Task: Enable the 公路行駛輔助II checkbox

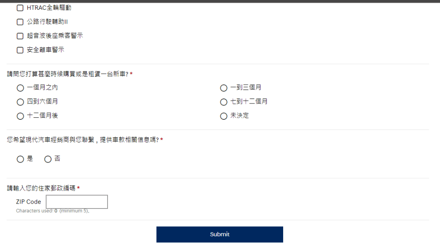Action: pos(20,22)
